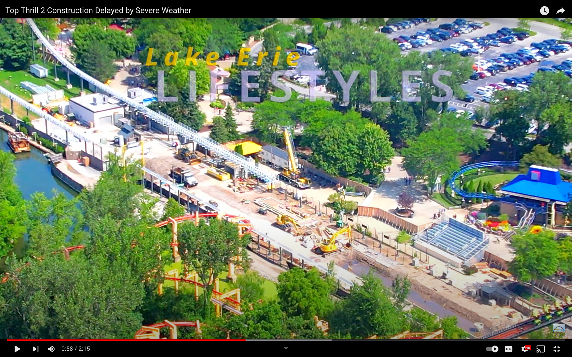Exit full screen mode
Image resolution: width=572 pixels, height=357 pixels.
coord(557,349)
